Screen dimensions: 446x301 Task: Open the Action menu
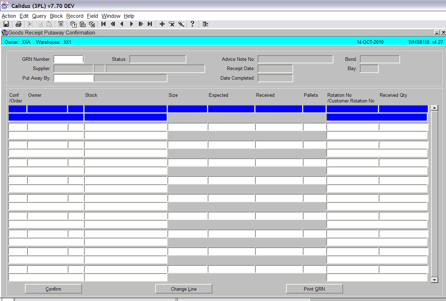coord(9,16)
